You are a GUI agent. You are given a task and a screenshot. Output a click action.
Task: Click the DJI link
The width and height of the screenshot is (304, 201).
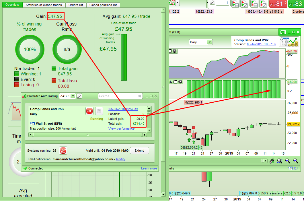pyautogui.click(x=296, y=168)
